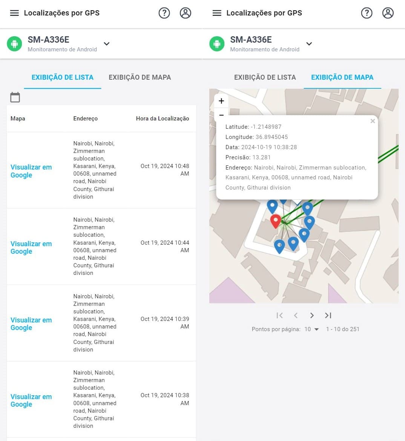Click Oct 19, 2024 10:48 AM time cell

(x=164, y=170)
